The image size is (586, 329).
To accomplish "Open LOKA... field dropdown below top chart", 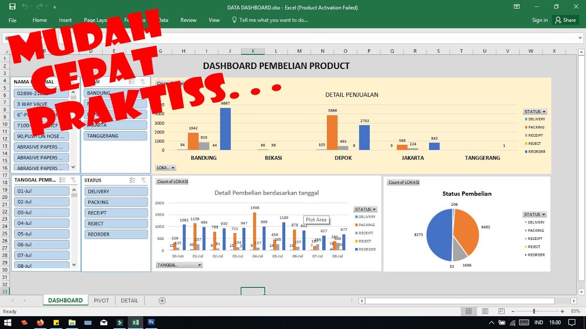I will click(166, 168).
